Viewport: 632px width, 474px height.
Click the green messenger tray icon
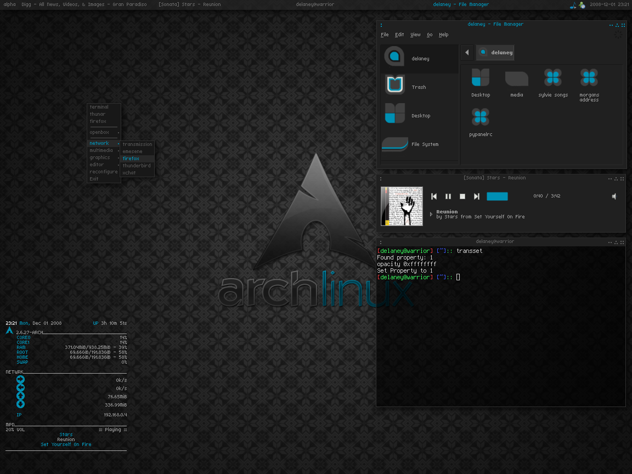(x=582, y=5)
